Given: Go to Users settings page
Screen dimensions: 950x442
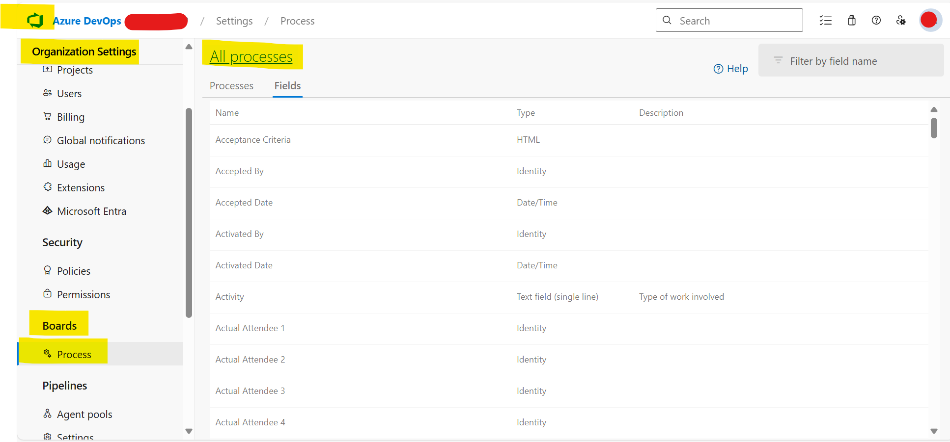Looking at the screenshot, I should click(x=69, y=94).
